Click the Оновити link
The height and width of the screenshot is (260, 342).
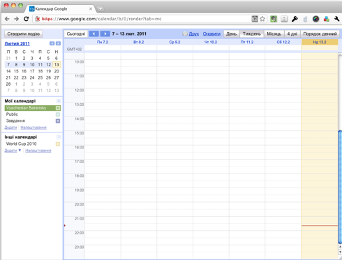[211, 34]
